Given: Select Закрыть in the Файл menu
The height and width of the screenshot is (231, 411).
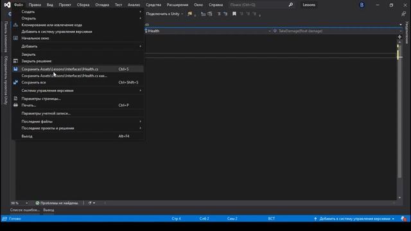Looking at the screenshot, I should pyautogui.click(x=77, y=55).
